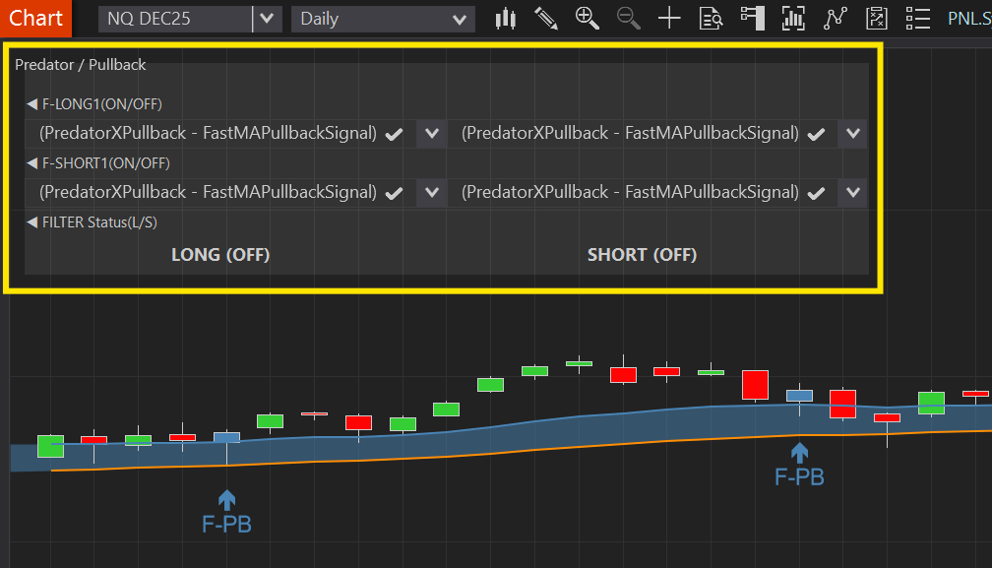Open the indicators bar chart icon

(x=793, y=18)
